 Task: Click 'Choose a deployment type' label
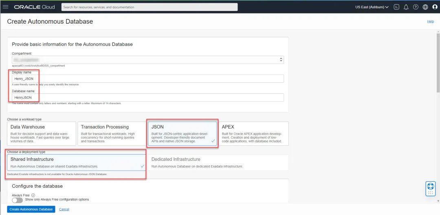26,152
